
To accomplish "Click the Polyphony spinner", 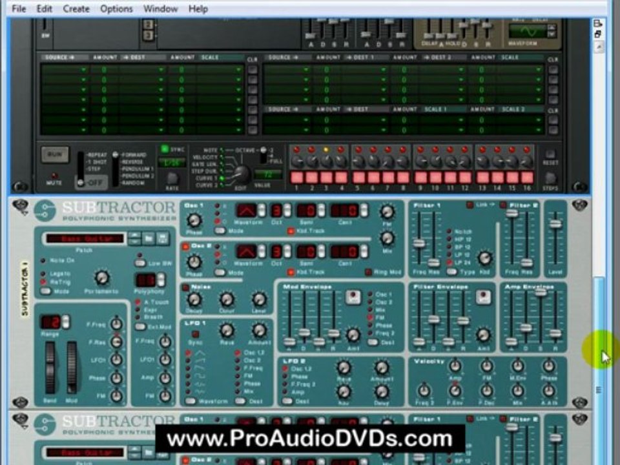I will click(161, 280).
